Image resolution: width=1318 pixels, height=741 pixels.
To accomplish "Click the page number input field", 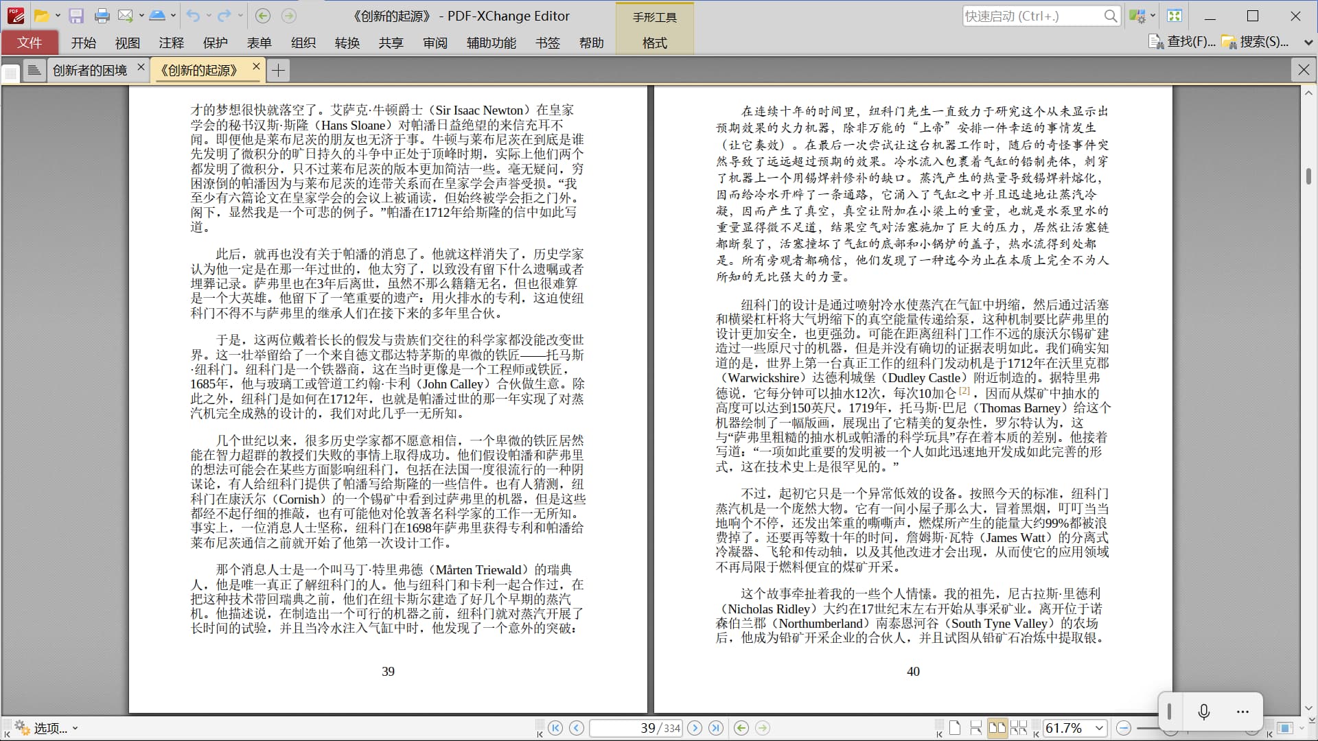I will (x=635, y=728).
